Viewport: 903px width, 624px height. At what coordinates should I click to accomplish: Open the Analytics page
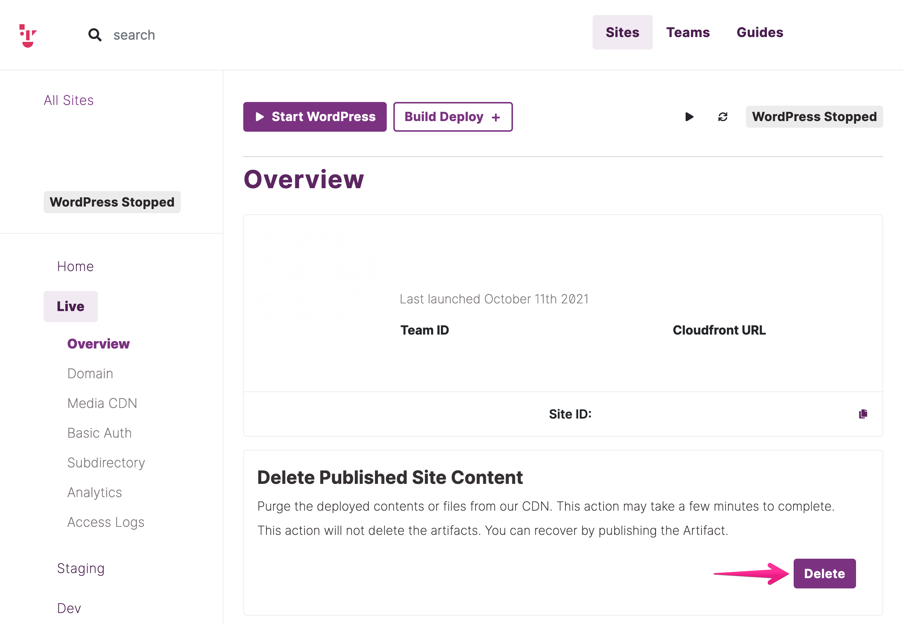(95, 492)
